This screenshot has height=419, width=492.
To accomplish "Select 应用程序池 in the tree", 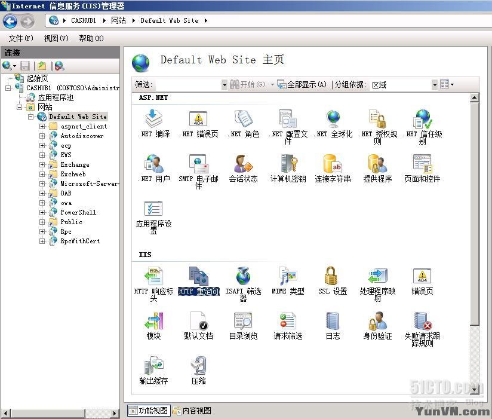I will coord(56,97).
